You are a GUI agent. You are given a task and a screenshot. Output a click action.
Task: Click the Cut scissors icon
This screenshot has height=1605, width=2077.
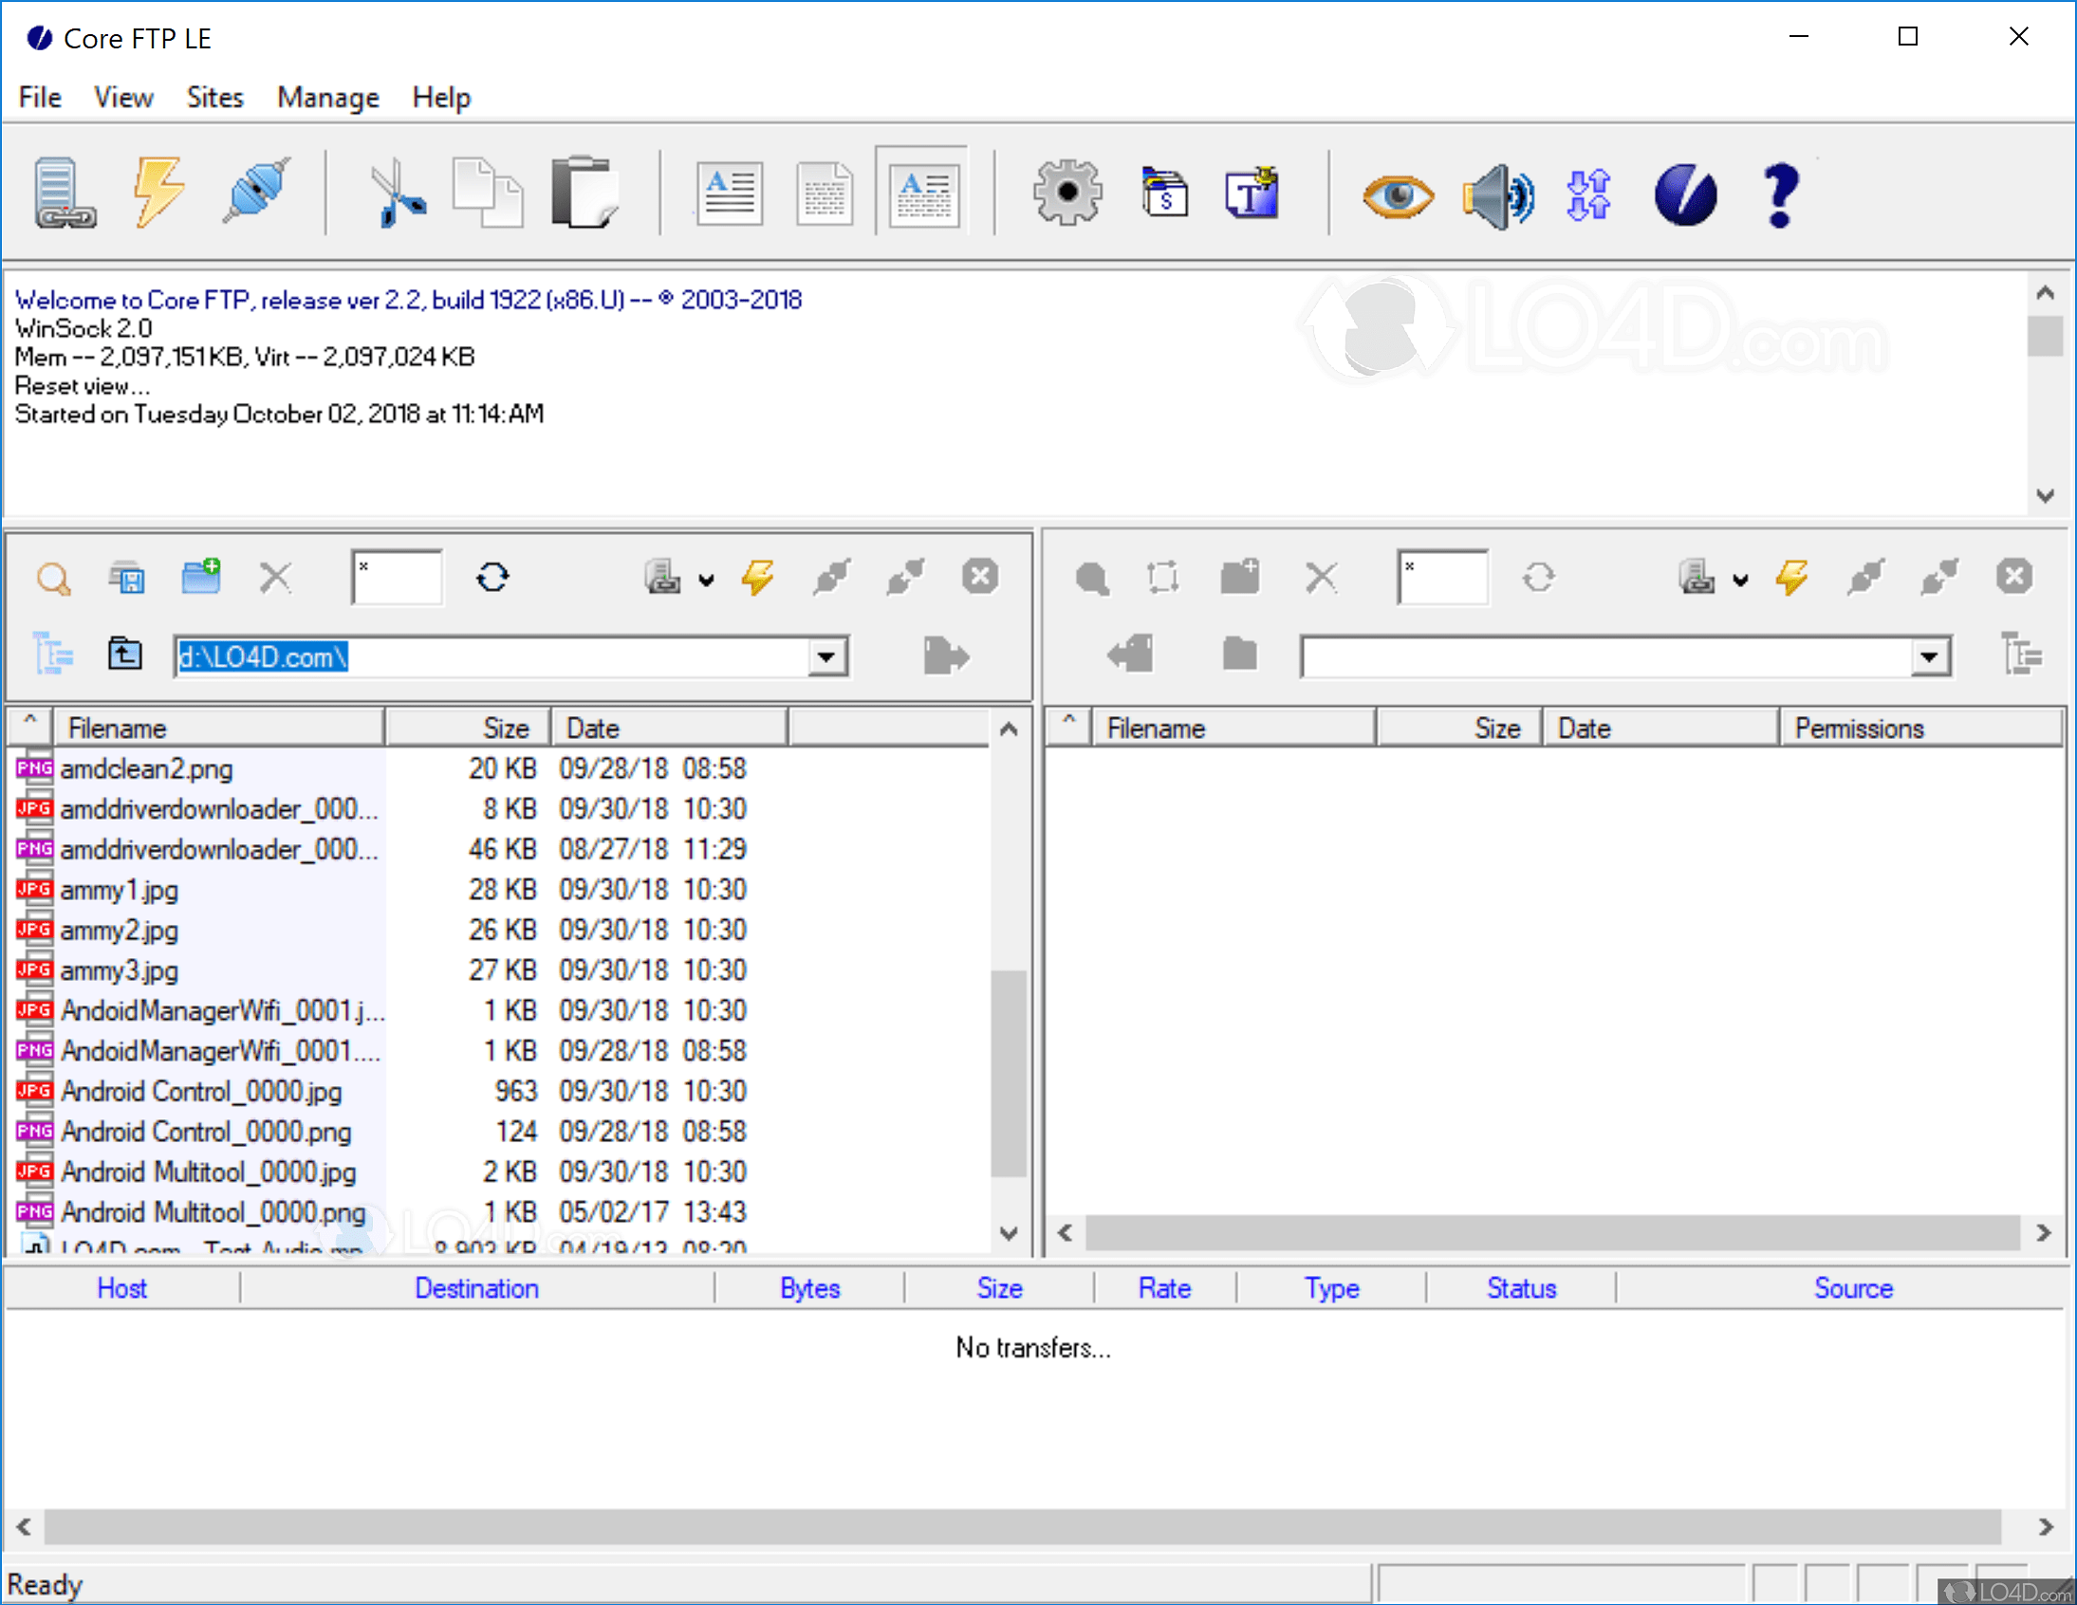tap(396, 193)
